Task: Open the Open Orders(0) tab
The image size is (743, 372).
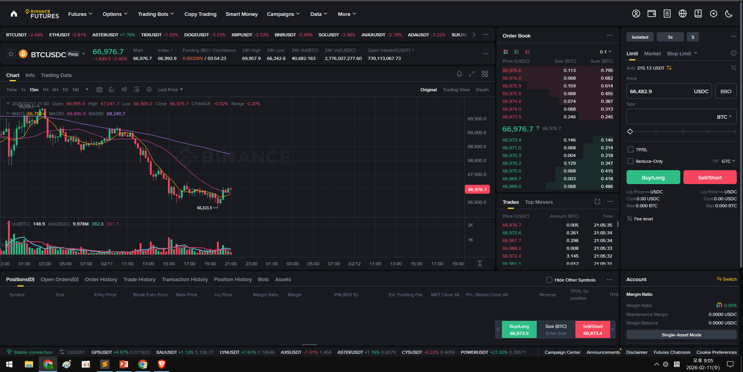Action: pyautogui.click(x=59, y=279)
